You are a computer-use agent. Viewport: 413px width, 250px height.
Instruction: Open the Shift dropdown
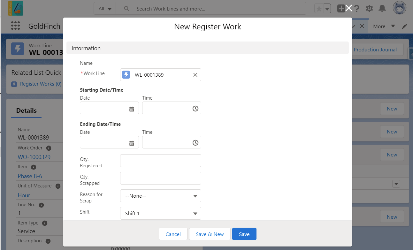click(x=161, y=213)
